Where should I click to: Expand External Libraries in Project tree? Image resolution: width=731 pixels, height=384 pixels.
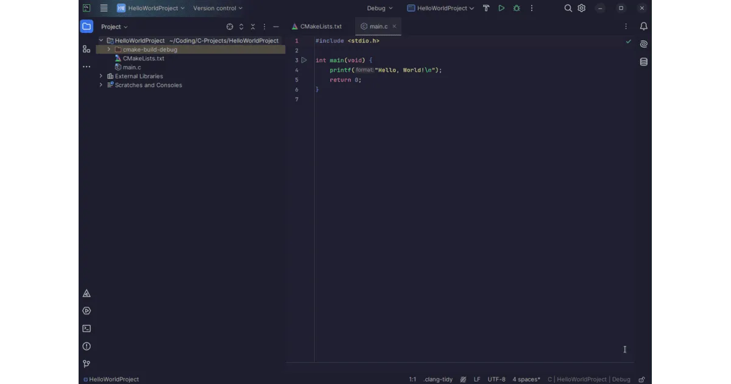pyautogui.click(x=101, y=76)
